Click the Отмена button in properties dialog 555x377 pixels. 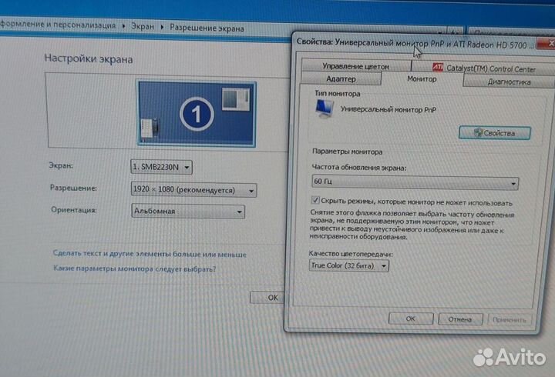click(x=459, y=318)
